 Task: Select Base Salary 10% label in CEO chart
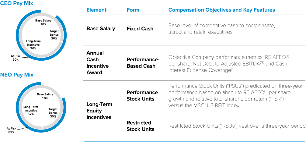point(43,22)
